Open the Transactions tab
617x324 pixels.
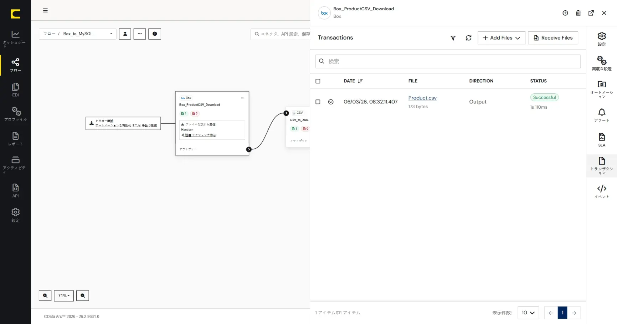coord(602,166)
